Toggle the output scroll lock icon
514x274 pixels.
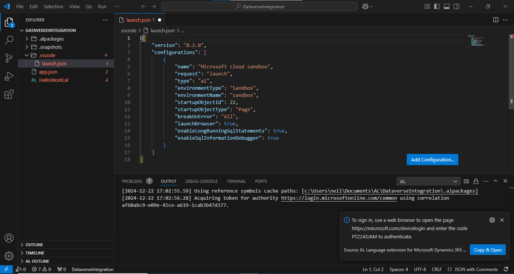476,181
